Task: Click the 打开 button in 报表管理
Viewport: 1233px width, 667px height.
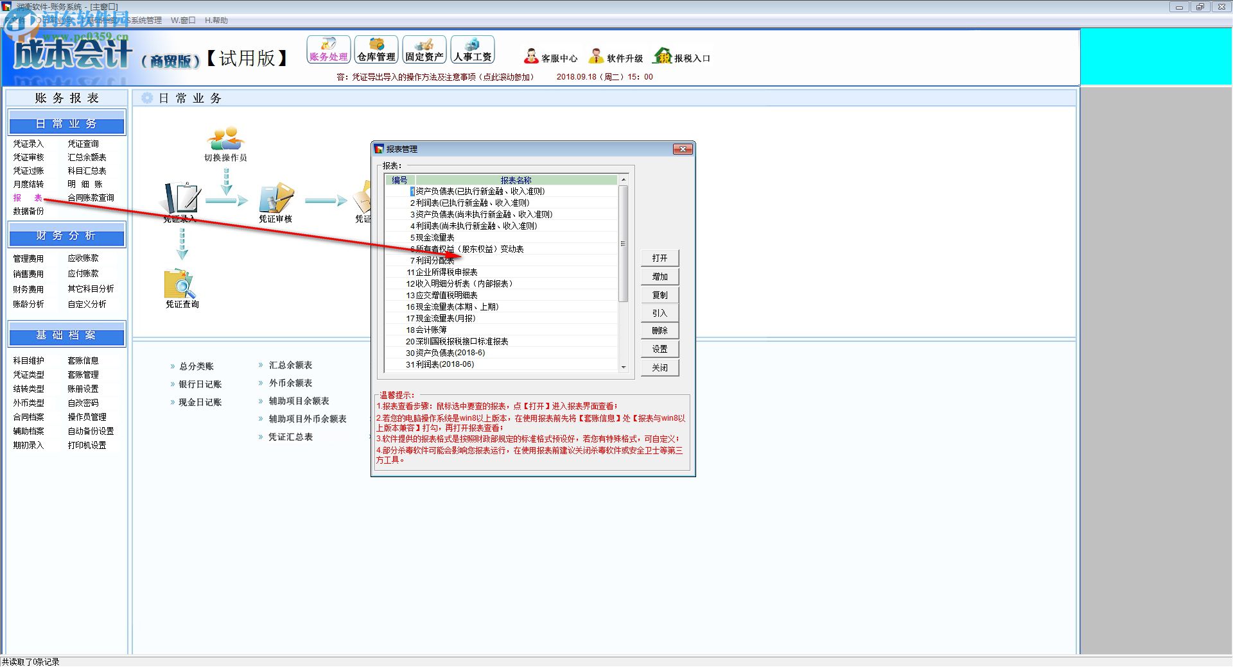Action: [x=660, y=258]
